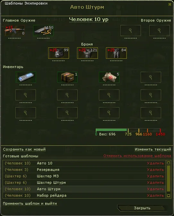Select the Набор рейдера template
The width and height of the screenshot is (174, 216).
(84, 195)
